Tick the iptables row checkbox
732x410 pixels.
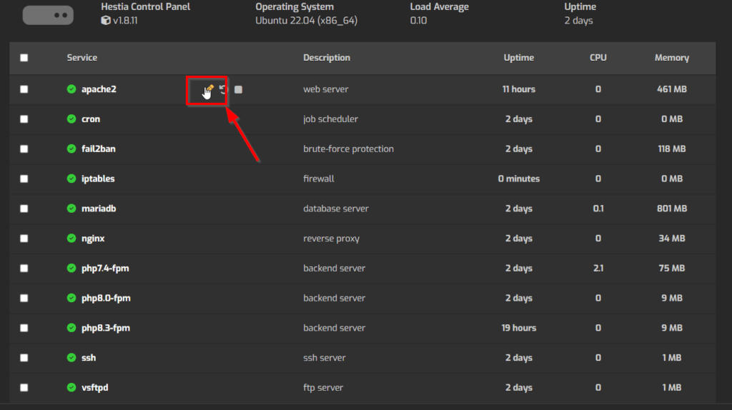[24, 179]
